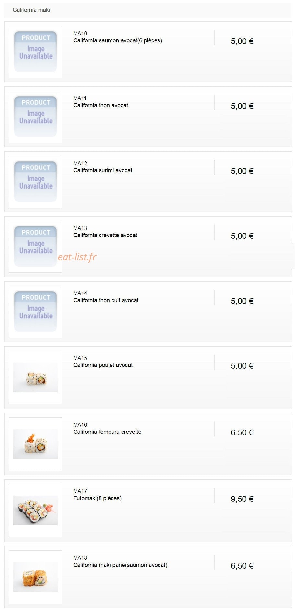Open the MA11 placeholder product image

(35, 117)
